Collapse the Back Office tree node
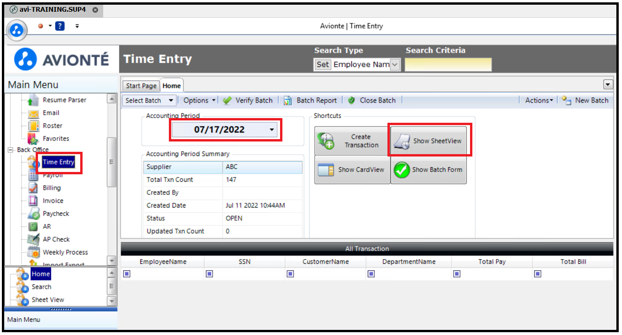Viewport: 622px width, 335px height. [x=10, y=150]
